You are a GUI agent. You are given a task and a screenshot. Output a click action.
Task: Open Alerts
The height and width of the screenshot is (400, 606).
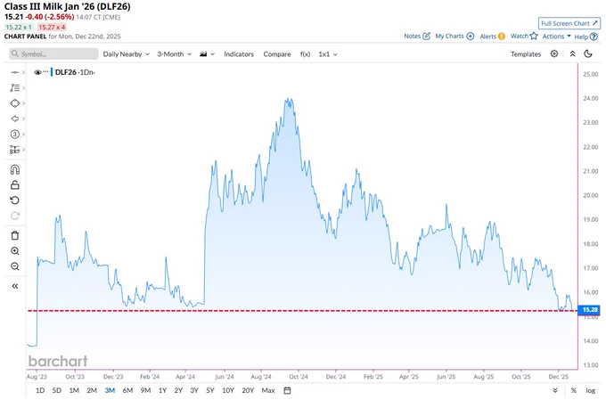click(492, 37)
